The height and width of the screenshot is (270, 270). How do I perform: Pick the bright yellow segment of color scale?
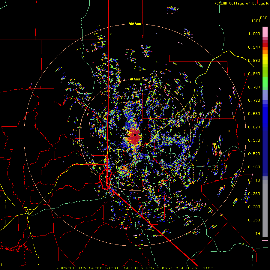(x=265, y=59)
